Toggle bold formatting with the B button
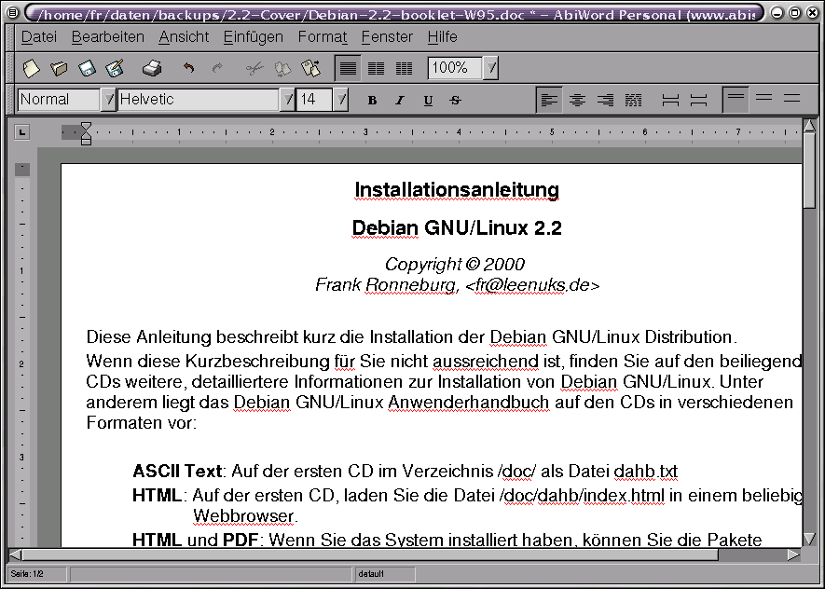Viewport: 825px width, 589px height. click(372, 100)
